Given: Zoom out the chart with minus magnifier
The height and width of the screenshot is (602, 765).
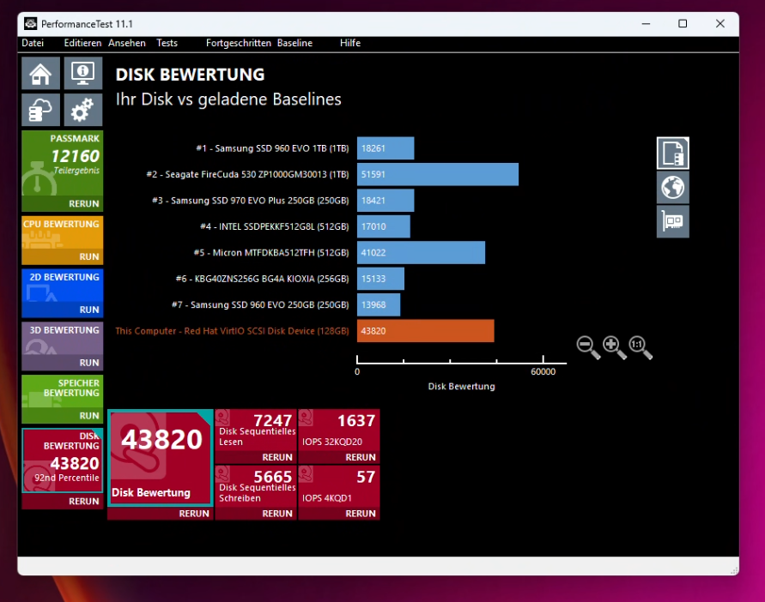Looking at the screenshot, I should [x=588, y=347].
